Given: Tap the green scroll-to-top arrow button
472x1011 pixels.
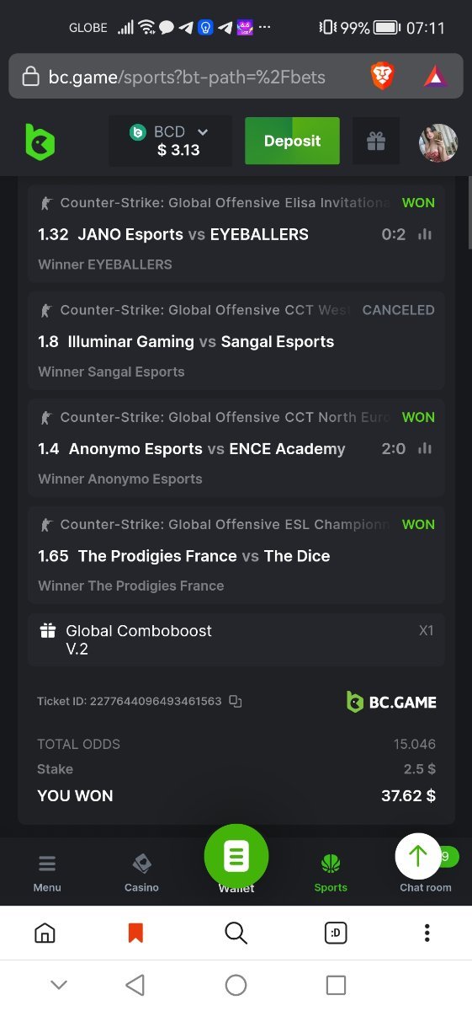Looking at the screenshot, I should (x=418, y=856).
